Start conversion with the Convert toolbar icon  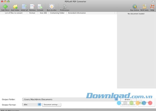tap(40, 6)
